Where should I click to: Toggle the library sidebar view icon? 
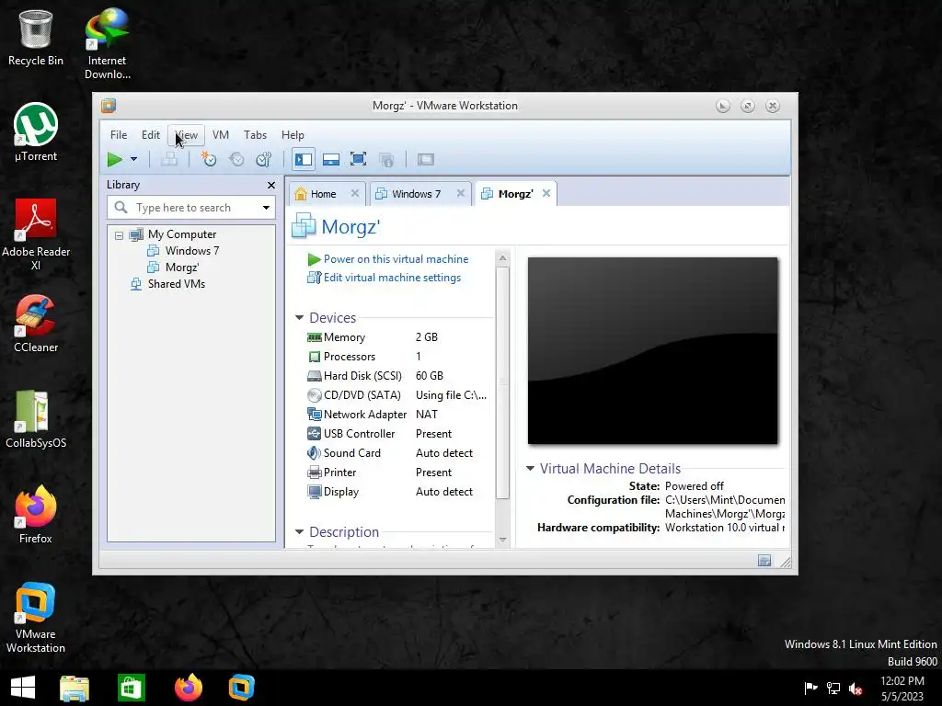304,160
